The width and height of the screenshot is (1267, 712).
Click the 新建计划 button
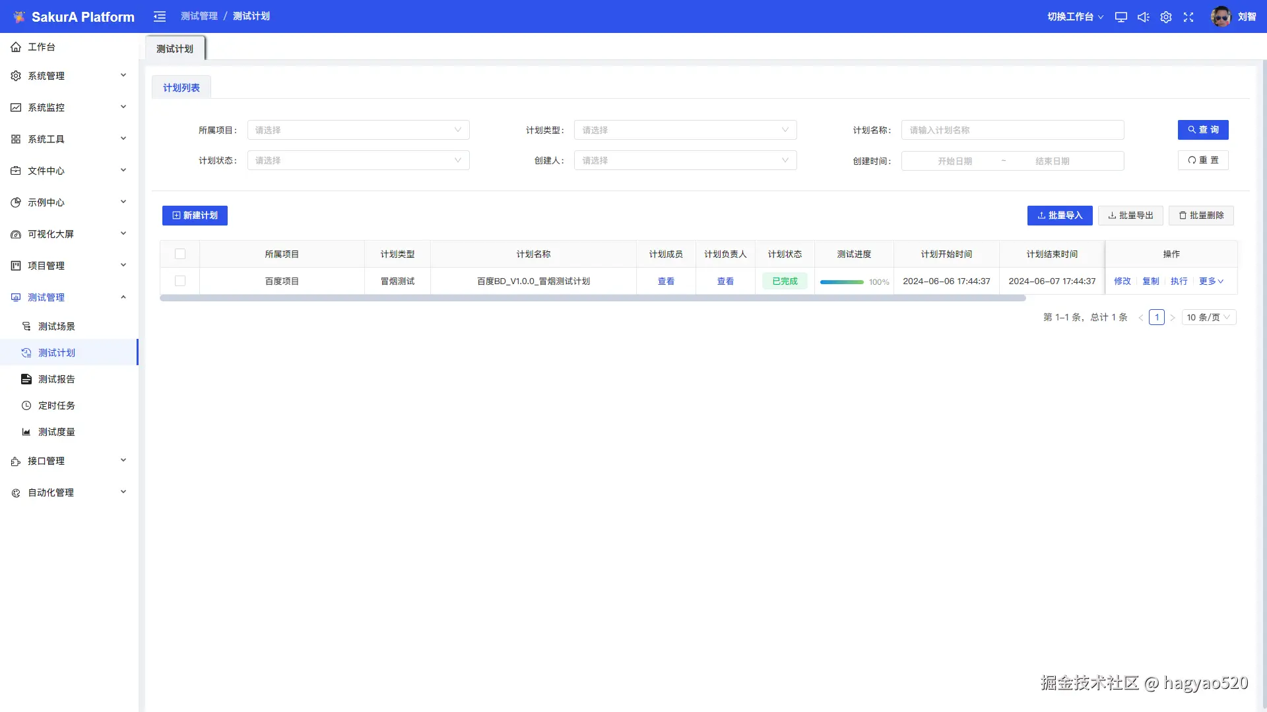(x=195, y=216)
